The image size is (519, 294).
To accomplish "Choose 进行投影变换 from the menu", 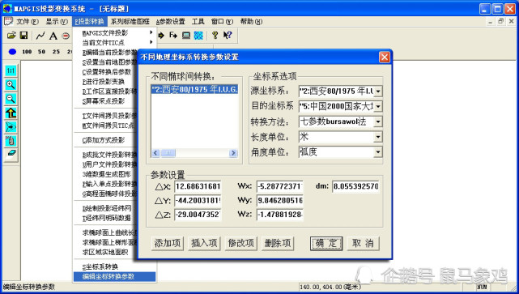I will [x=104, y=82].
